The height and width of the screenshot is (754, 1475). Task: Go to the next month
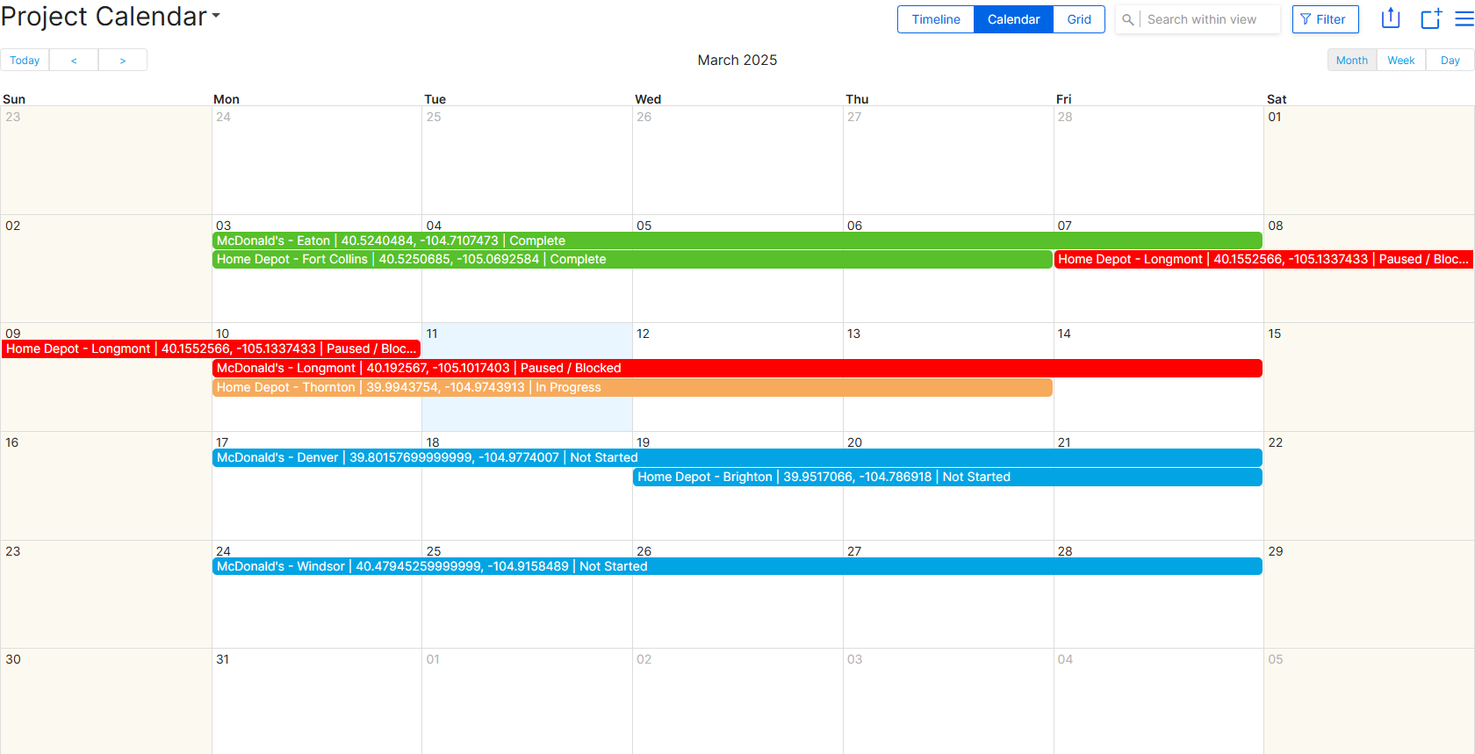pos(123,61)
